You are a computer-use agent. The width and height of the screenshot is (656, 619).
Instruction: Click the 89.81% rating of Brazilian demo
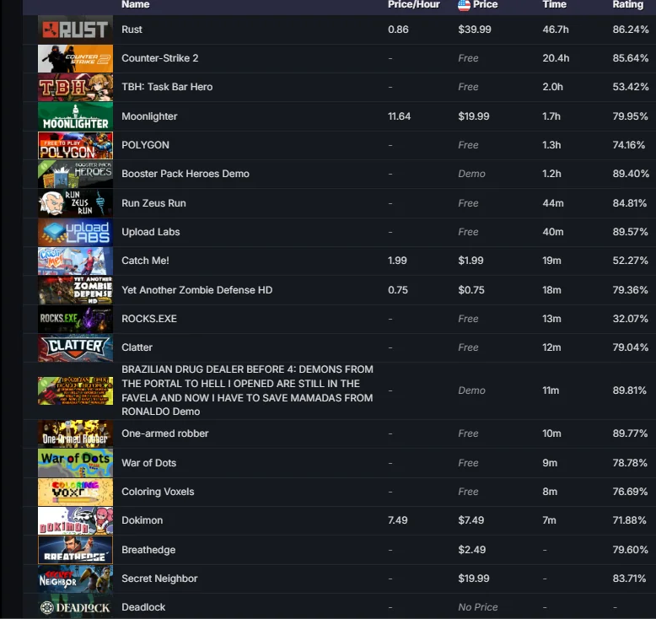pos(630,390)
